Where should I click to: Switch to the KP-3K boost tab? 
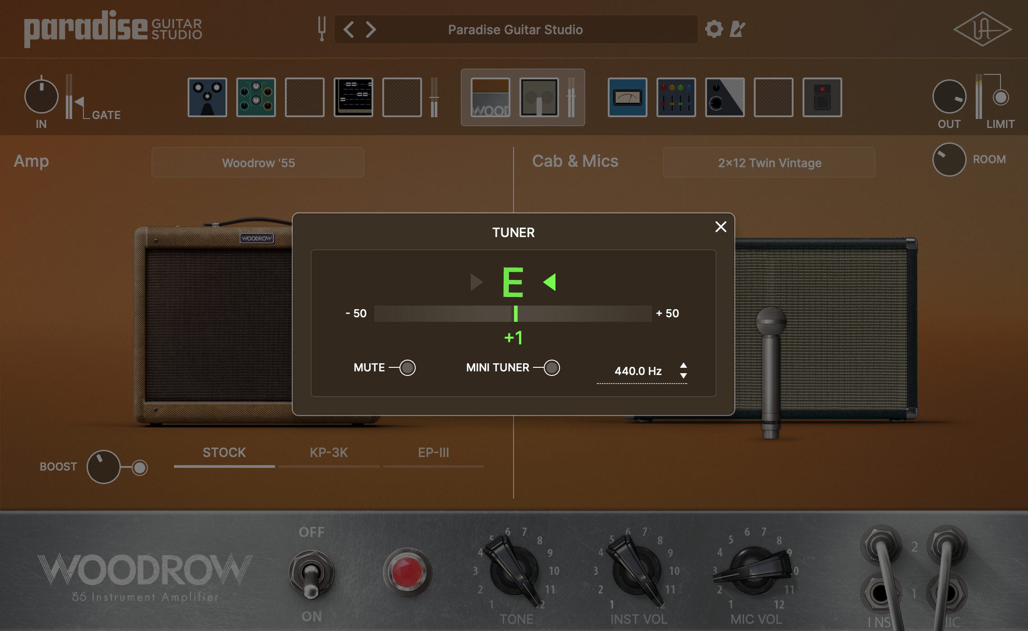click(x=329, y=453)
